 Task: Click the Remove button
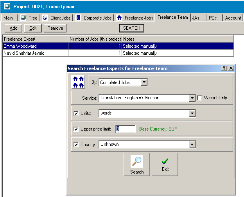click(x=55, y=28)
